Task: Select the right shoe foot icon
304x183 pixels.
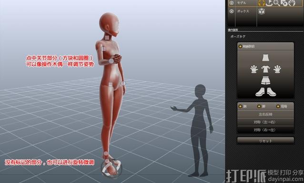Action: pos(272,92)
